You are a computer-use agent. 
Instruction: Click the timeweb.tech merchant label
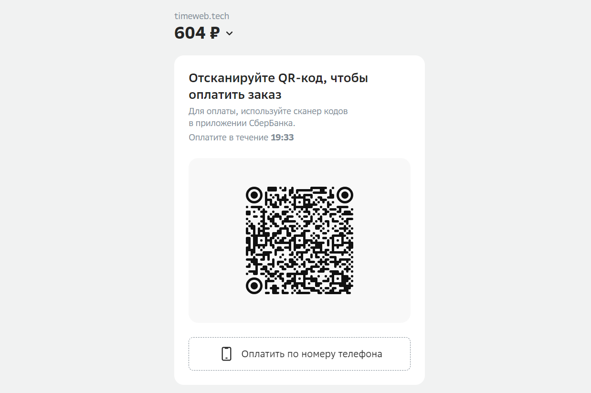coord(201,16)
